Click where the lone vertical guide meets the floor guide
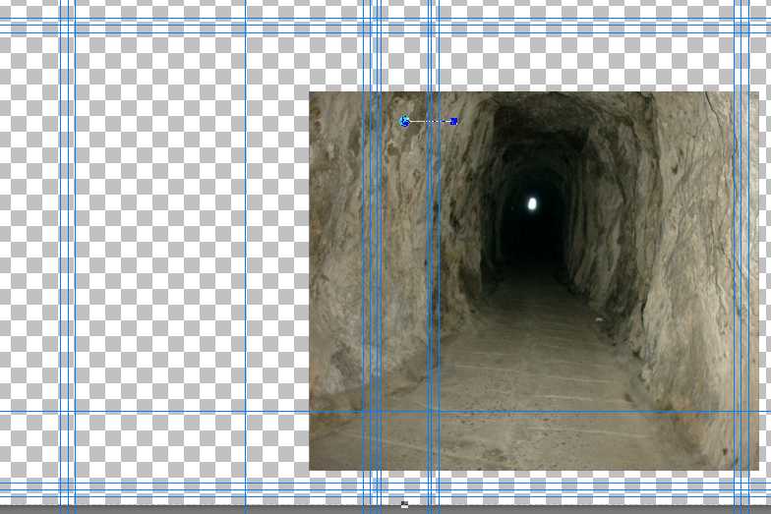Image resolution: width=771 pixels, height=514 pixels. coord(246,411)
